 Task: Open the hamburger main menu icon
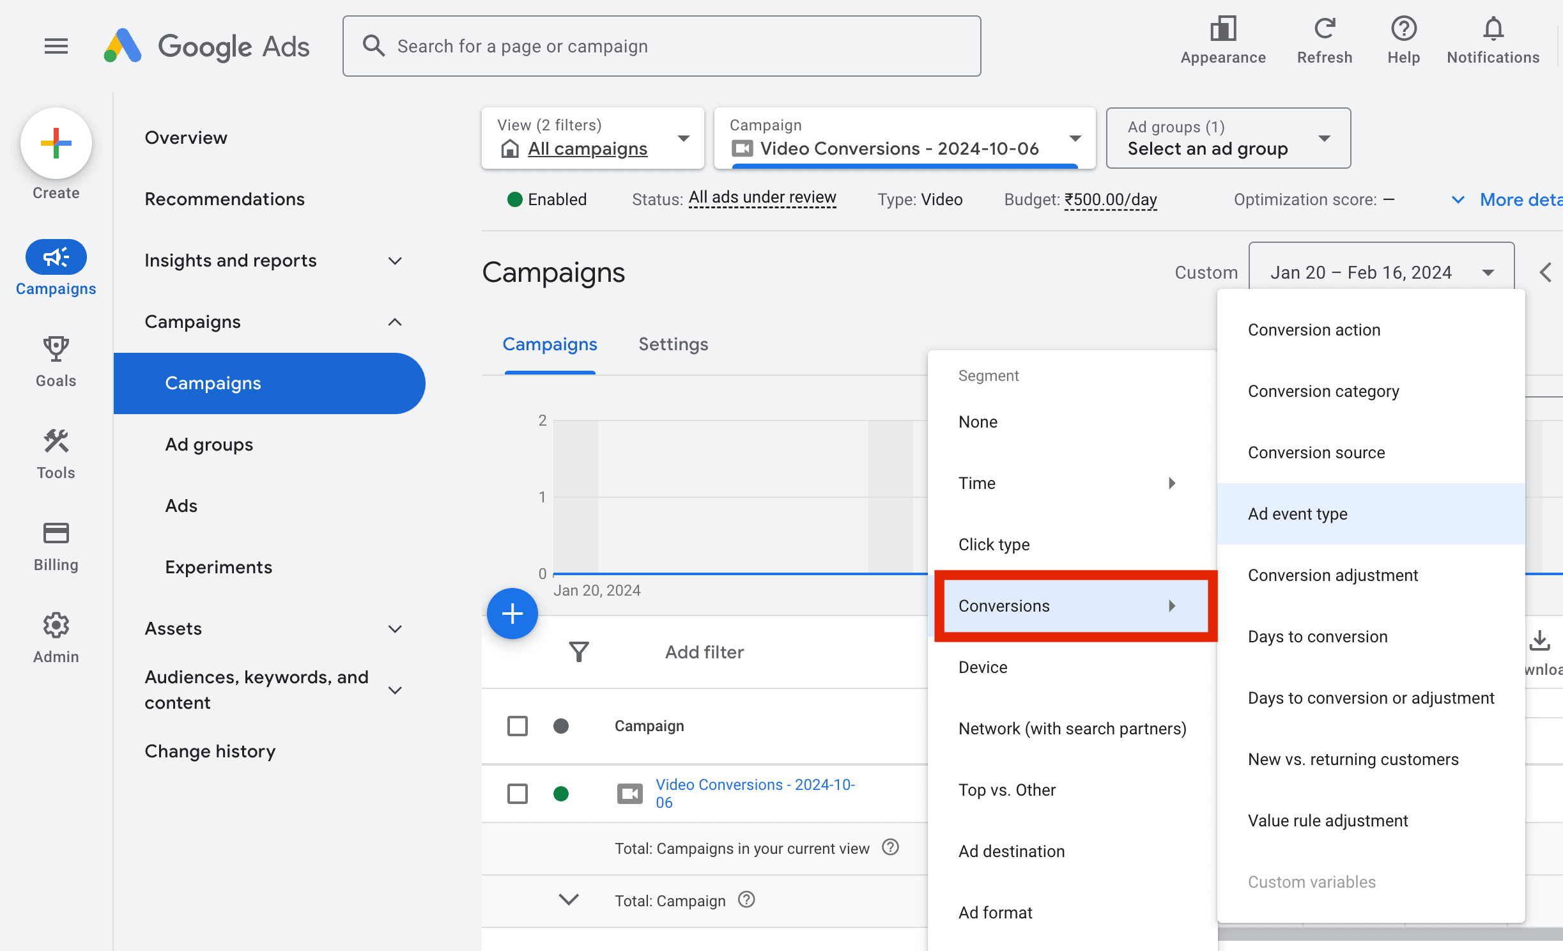point(56,46)
